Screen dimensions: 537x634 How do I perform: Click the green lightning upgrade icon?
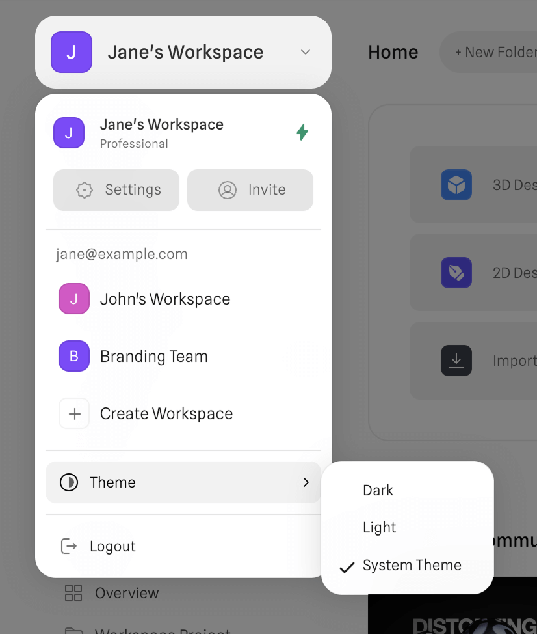[302, 131]
